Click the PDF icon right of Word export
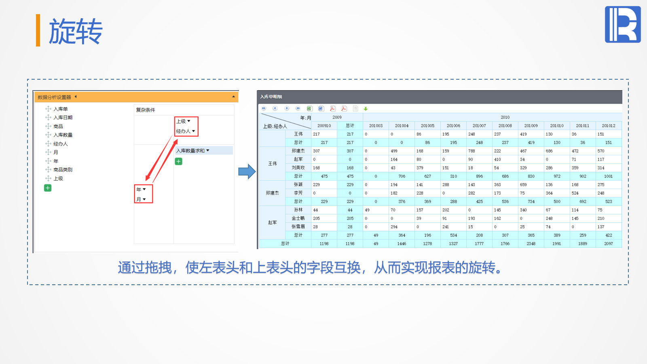Screen dimensions: 647x364 (x=332, y=108)
